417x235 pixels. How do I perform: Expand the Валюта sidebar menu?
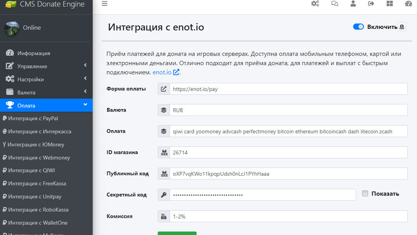(x=46, y=92)
